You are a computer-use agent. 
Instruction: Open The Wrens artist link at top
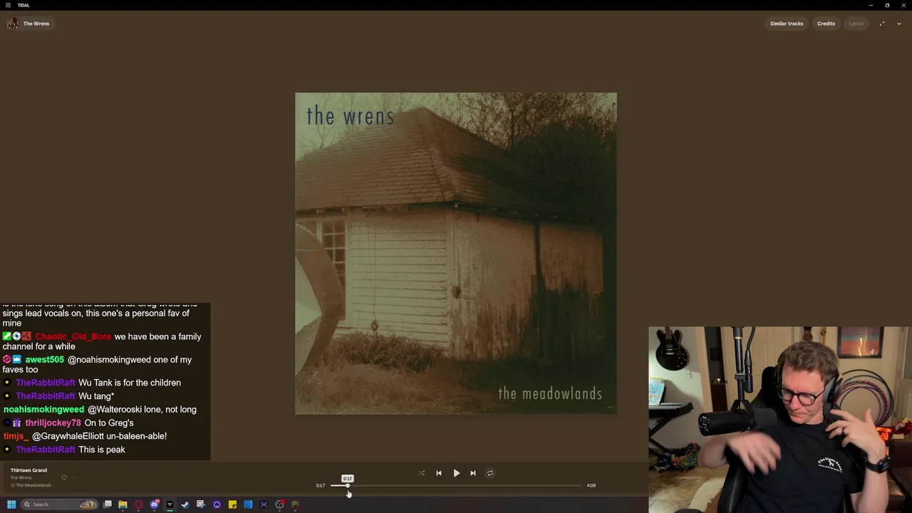29,24
